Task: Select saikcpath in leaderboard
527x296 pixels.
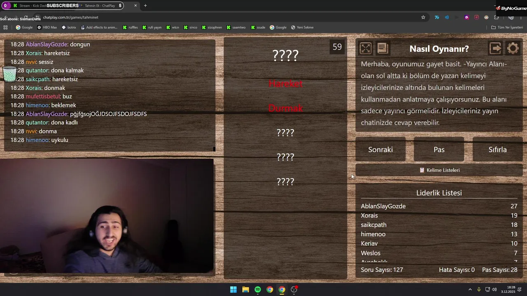Action: (x=373, y=225)
